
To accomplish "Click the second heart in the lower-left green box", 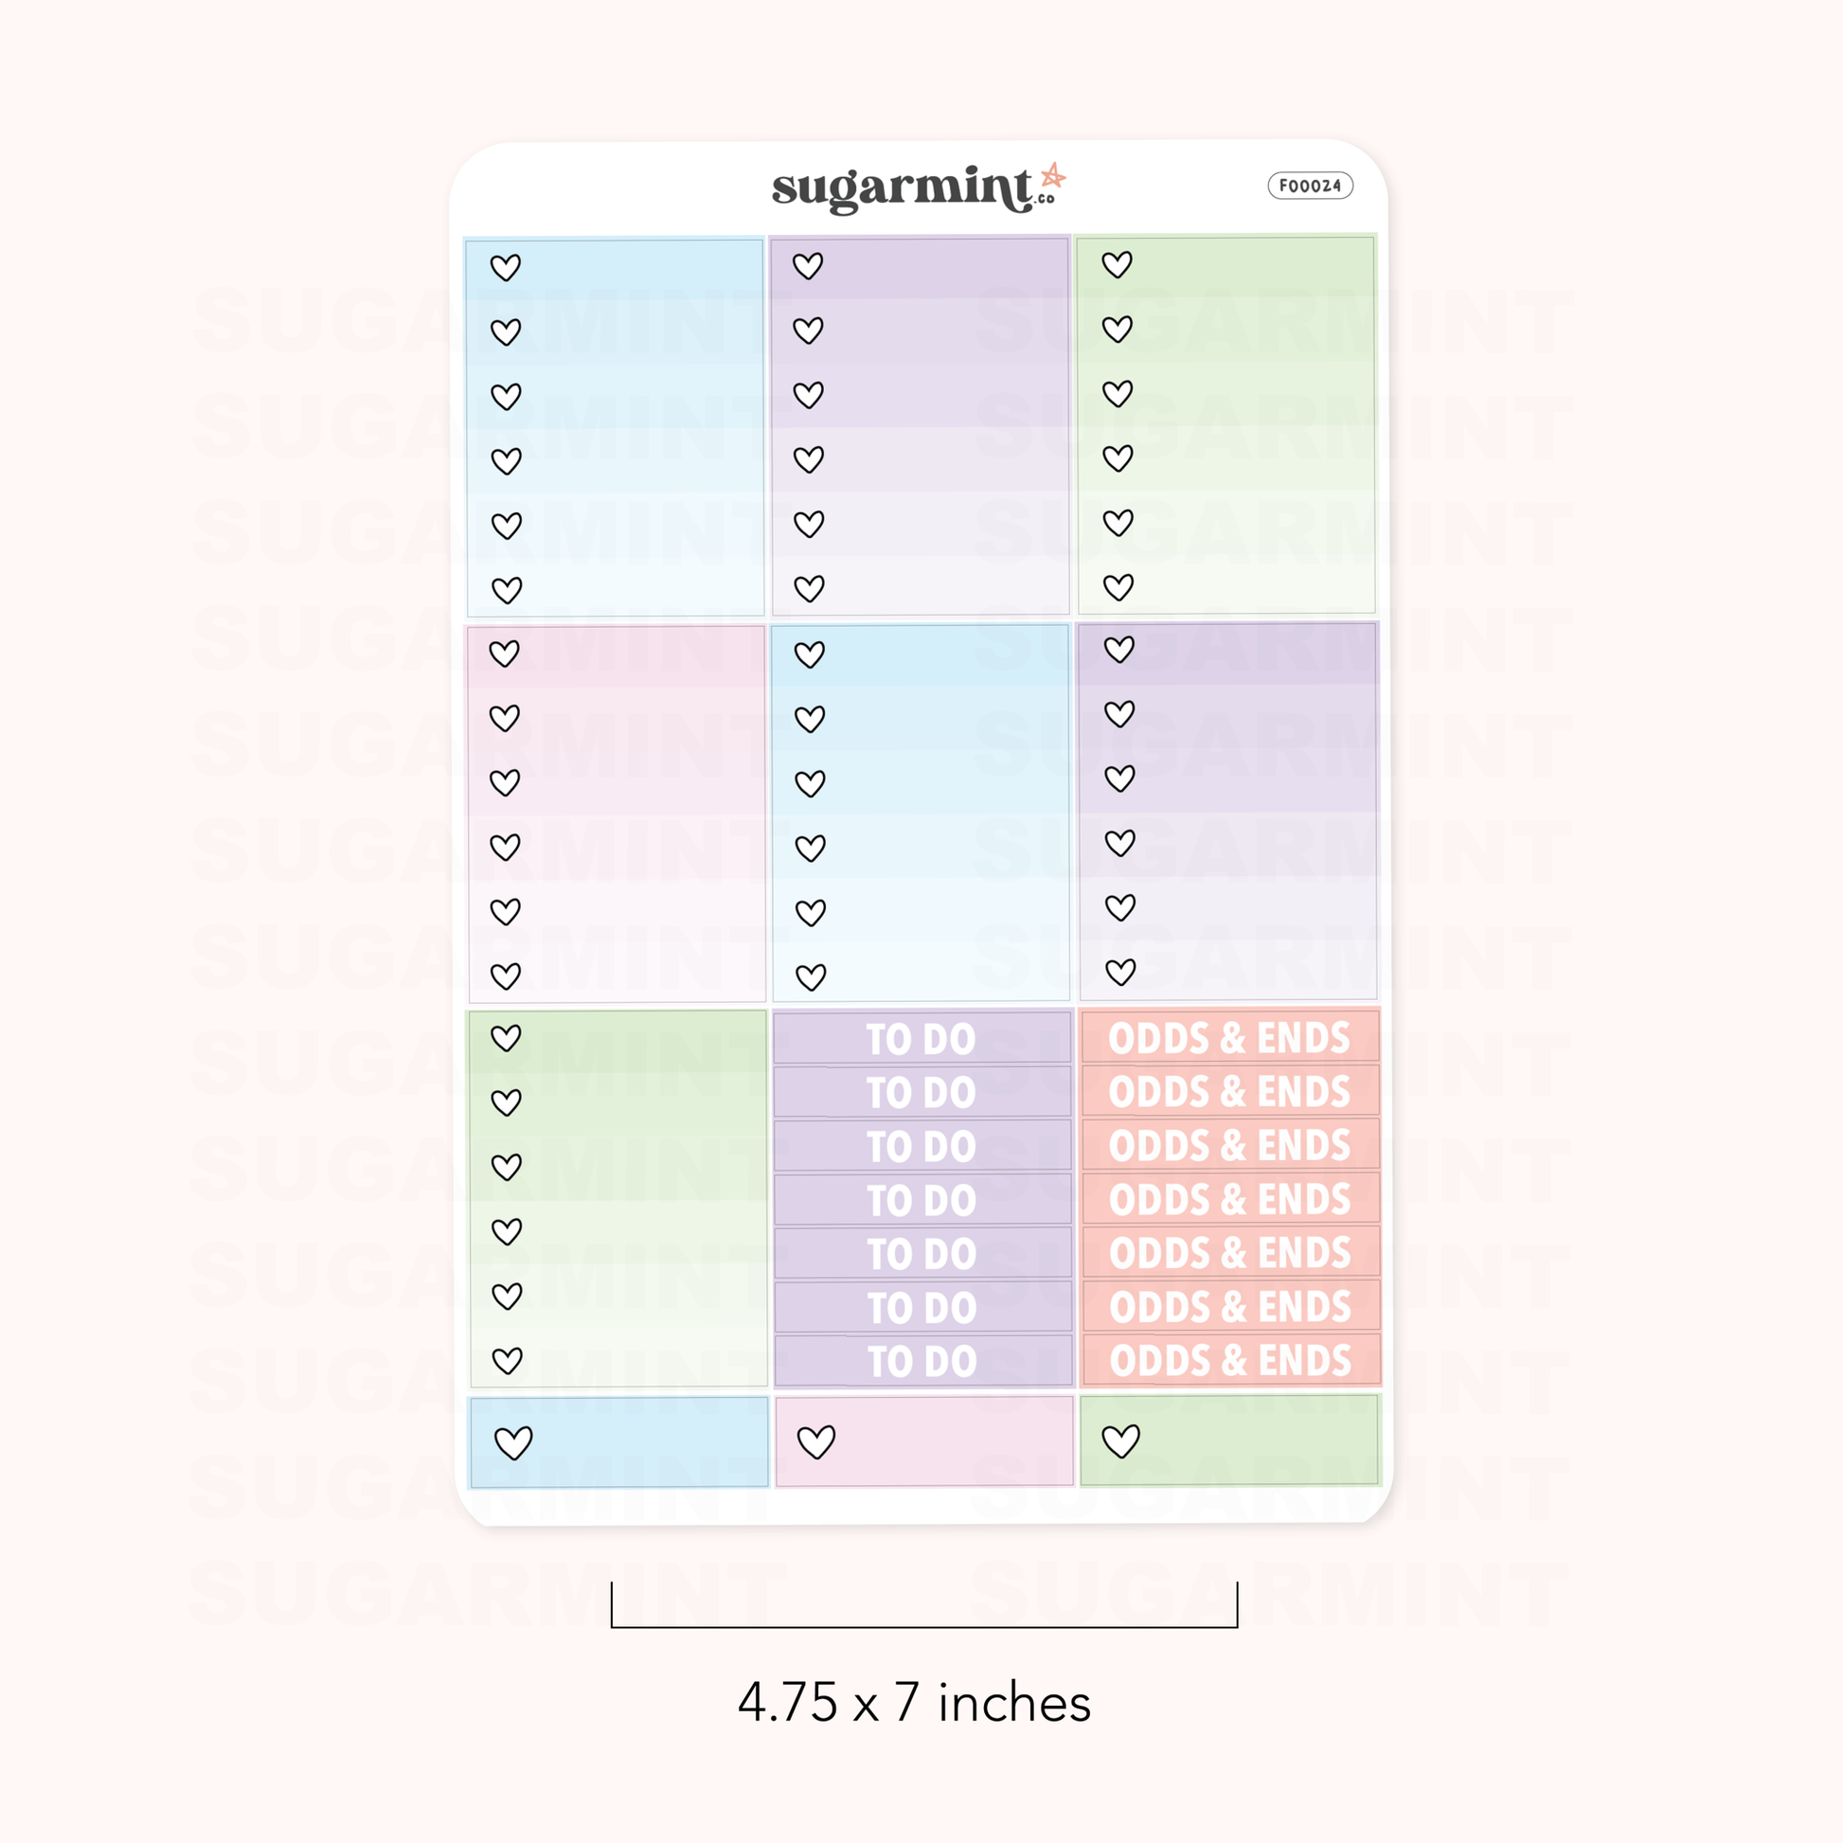I will pyautogui.click(x=506, y=1102).
